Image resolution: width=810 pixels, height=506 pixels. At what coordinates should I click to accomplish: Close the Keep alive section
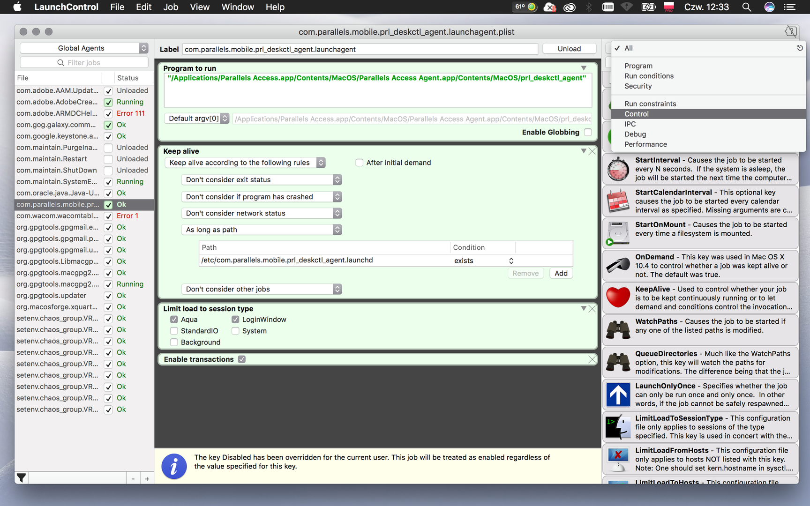click(592, 151)
